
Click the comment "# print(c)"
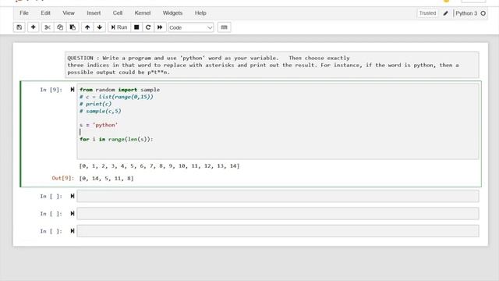[x=95, y=104]
